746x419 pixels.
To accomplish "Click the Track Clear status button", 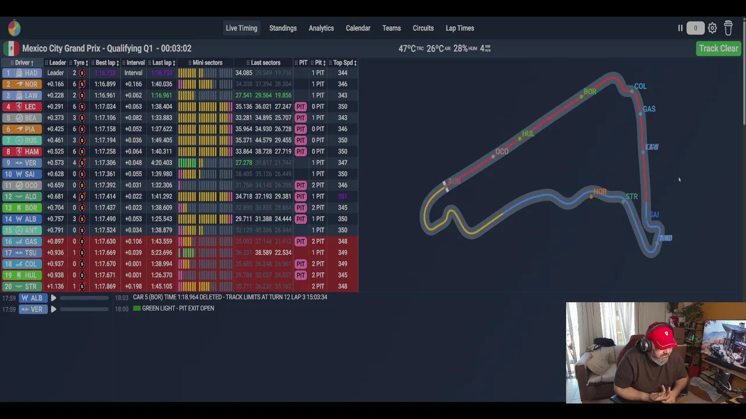I will coord(719,48).
